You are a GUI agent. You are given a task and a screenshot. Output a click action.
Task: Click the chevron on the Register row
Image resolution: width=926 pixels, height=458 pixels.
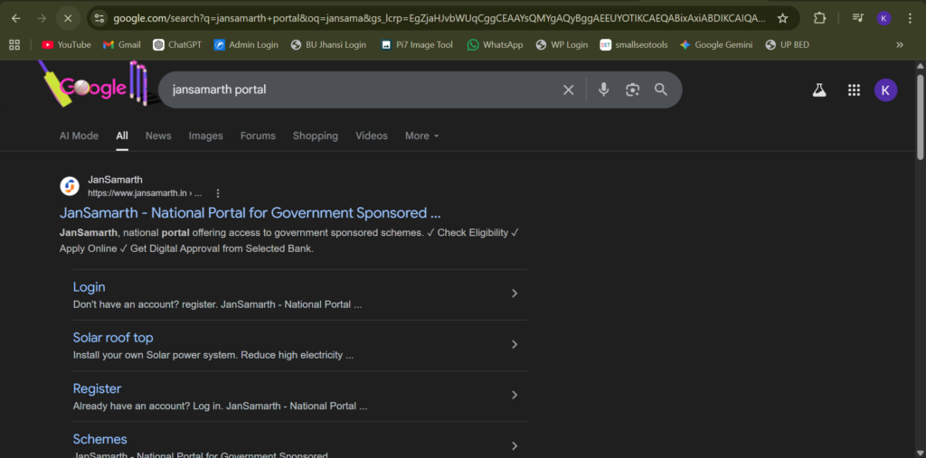point(515,395)
